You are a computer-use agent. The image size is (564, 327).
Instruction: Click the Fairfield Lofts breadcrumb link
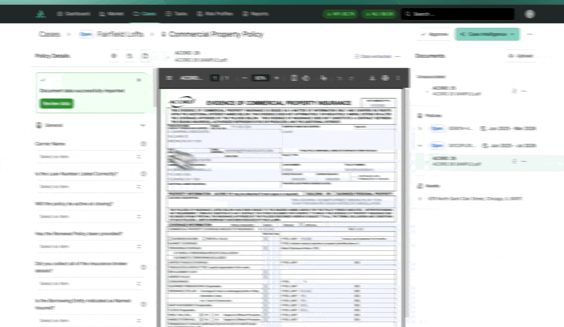[x=120, y=34]
